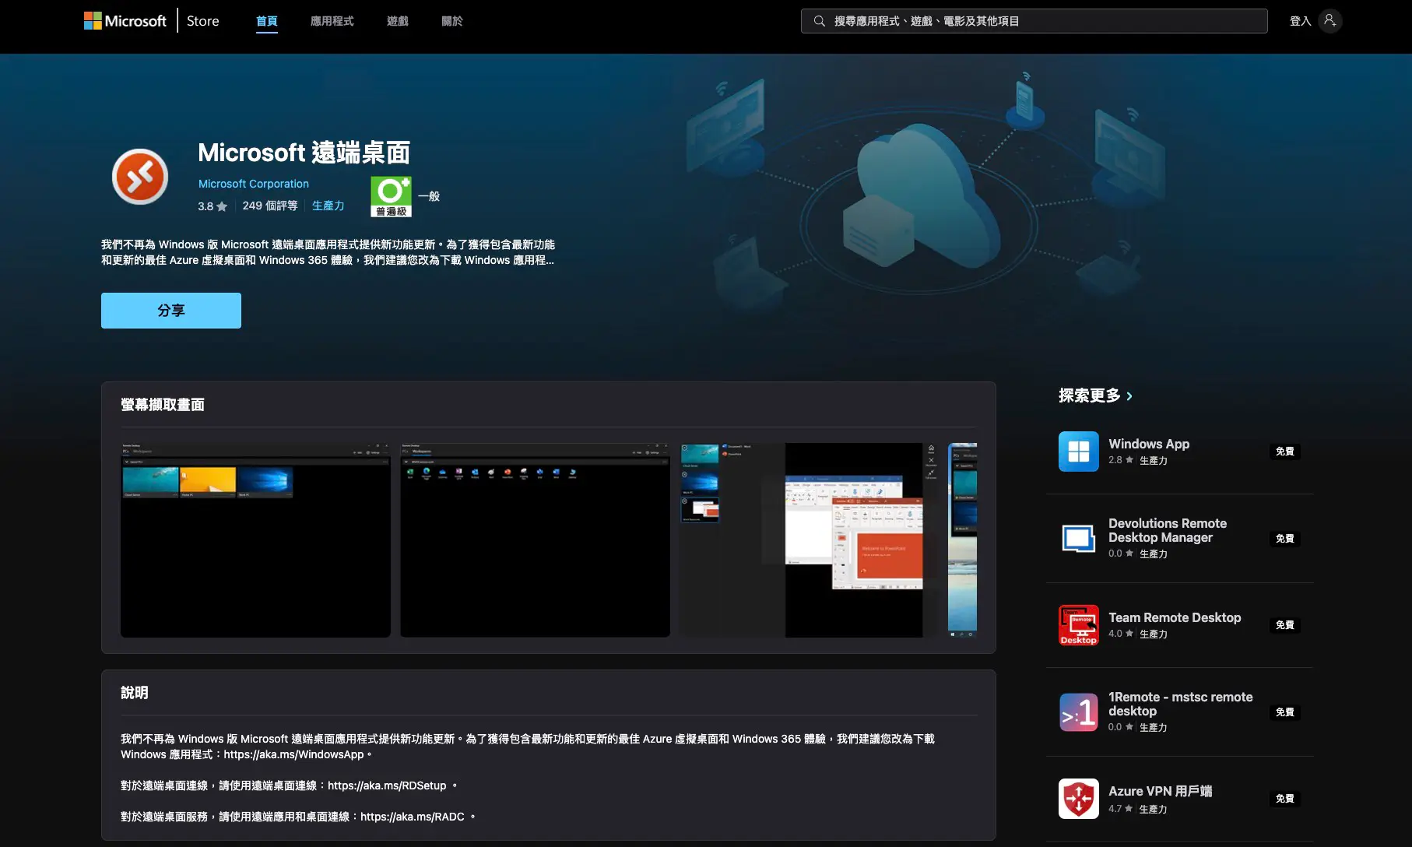Click the Azure VPN 用戶端 shield icon

1079,799
